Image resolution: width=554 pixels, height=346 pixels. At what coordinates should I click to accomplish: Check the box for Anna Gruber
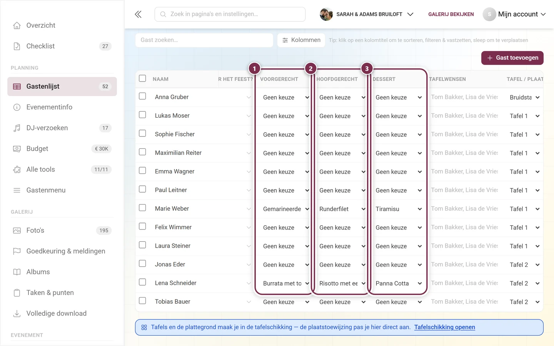[142, 96]
